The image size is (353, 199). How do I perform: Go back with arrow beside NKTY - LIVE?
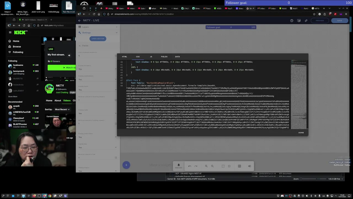point(79,20)
